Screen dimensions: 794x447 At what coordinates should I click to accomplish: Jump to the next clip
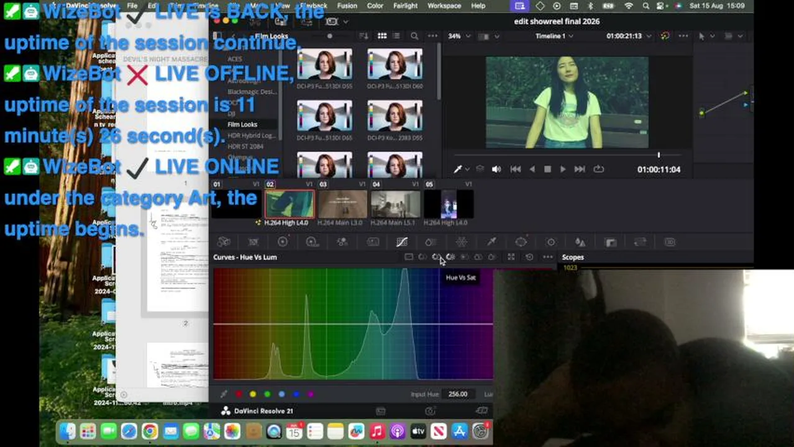tap(579, 169)
